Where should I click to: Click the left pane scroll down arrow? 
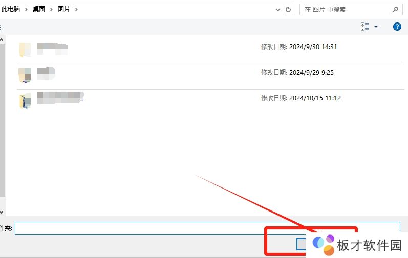point(2,211)
